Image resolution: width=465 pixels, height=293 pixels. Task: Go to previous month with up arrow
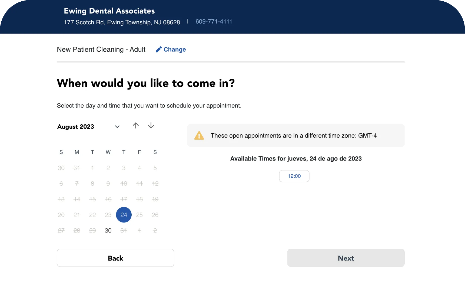click(136, 126)
